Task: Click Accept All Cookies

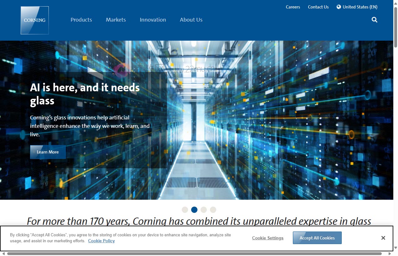Action: 317,238
